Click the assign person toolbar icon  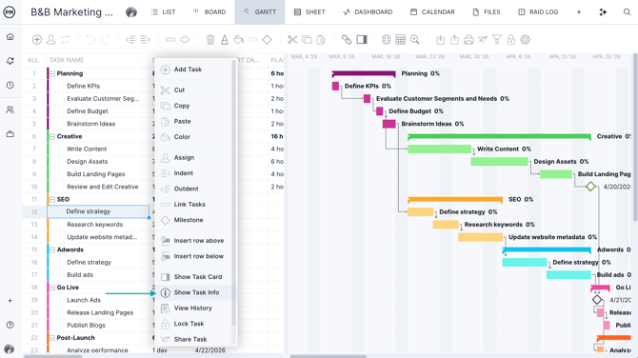point(51,39)
